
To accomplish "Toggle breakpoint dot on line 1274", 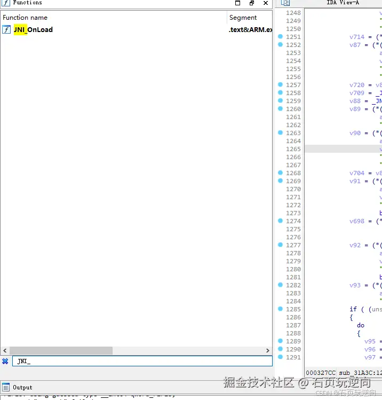I will (x=280, y=221).
